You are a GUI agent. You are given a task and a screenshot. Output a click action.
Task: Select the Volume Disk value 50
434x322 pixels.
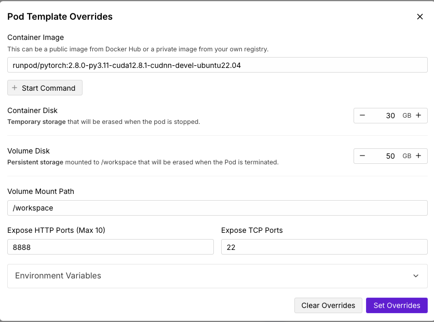click(x=390, y=156)
